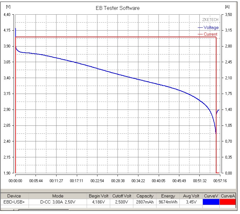Screen dimensions: 240x214
Task: Click the Begin Volt column header
Action: pos(98,196)
